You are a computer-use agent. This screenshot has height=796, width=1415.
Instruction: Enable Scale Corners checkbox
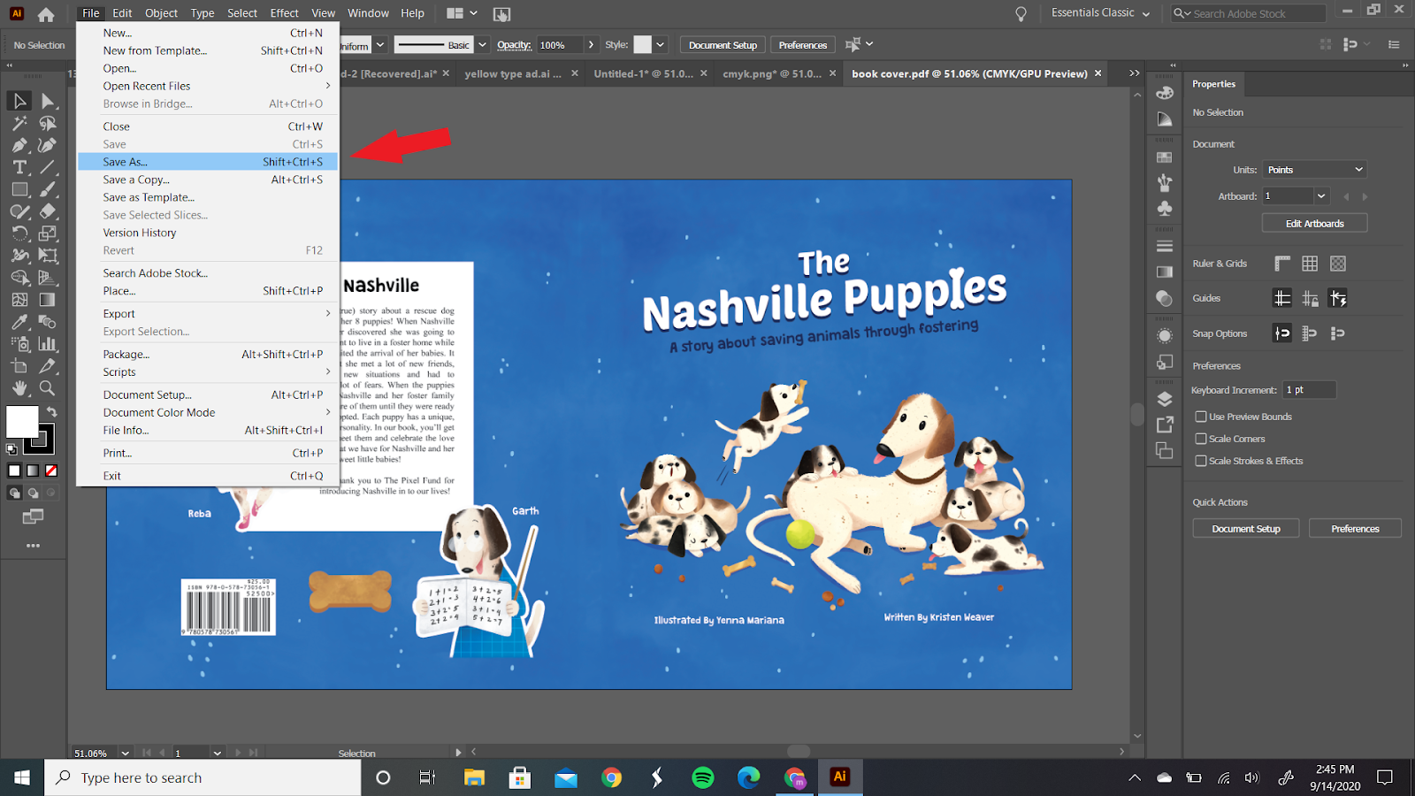[1201, 439]
